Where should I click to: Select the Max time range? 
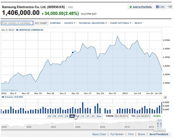[x=99, y=116]
